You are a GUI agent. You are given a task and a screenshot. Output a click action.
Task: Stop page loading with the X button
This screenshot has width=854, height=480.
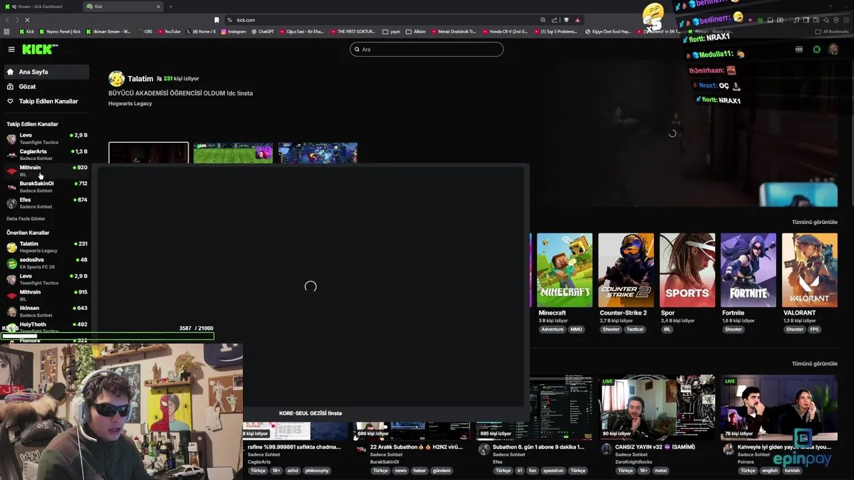27,20
